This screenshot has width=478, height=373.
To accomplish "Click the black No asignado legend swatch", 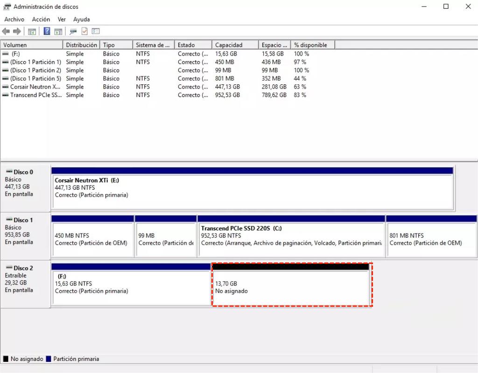I will (6, 359).
